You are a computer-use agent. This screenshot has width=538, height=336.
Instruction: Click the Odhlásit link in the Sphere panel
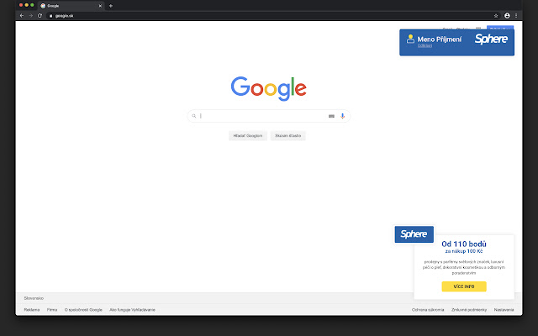tap(425, 45)
